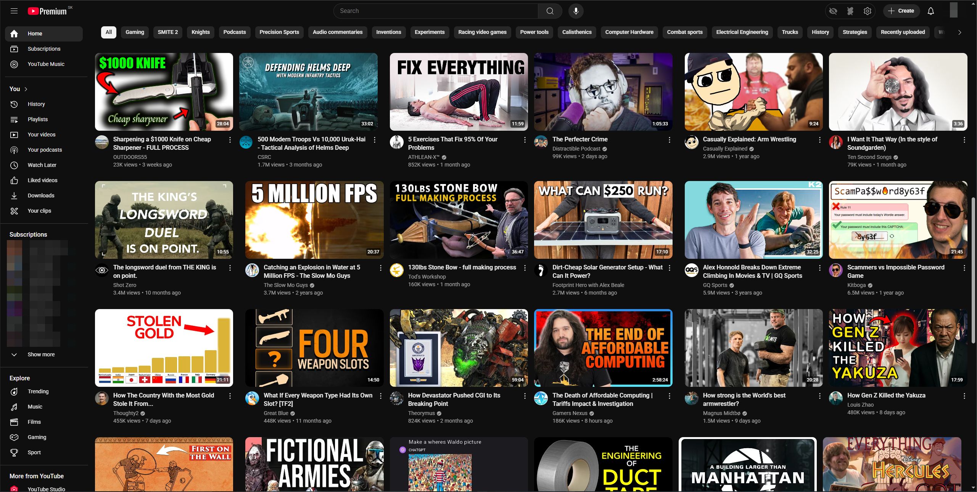
Task: Open Watch Later list
Action: (44, 165)
